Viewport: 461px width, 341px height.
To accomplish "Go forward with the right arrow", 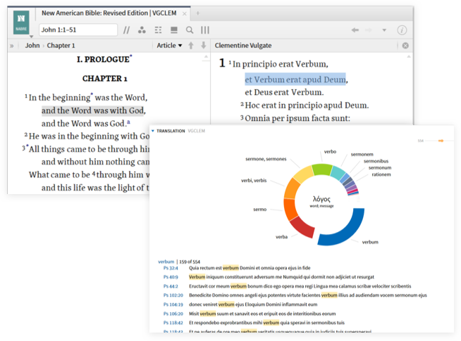I will tap(369, 30).
